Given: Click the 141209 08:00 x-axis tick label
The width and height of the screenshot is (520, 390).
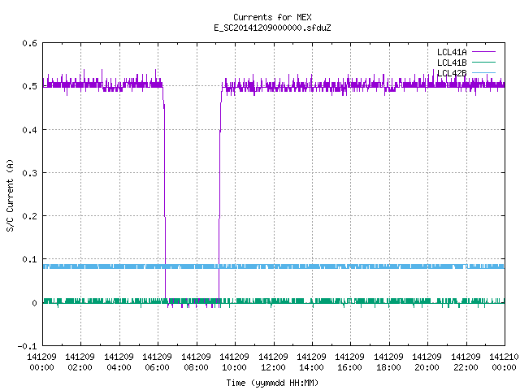Looking at the screenshot, I should [196, 362].
